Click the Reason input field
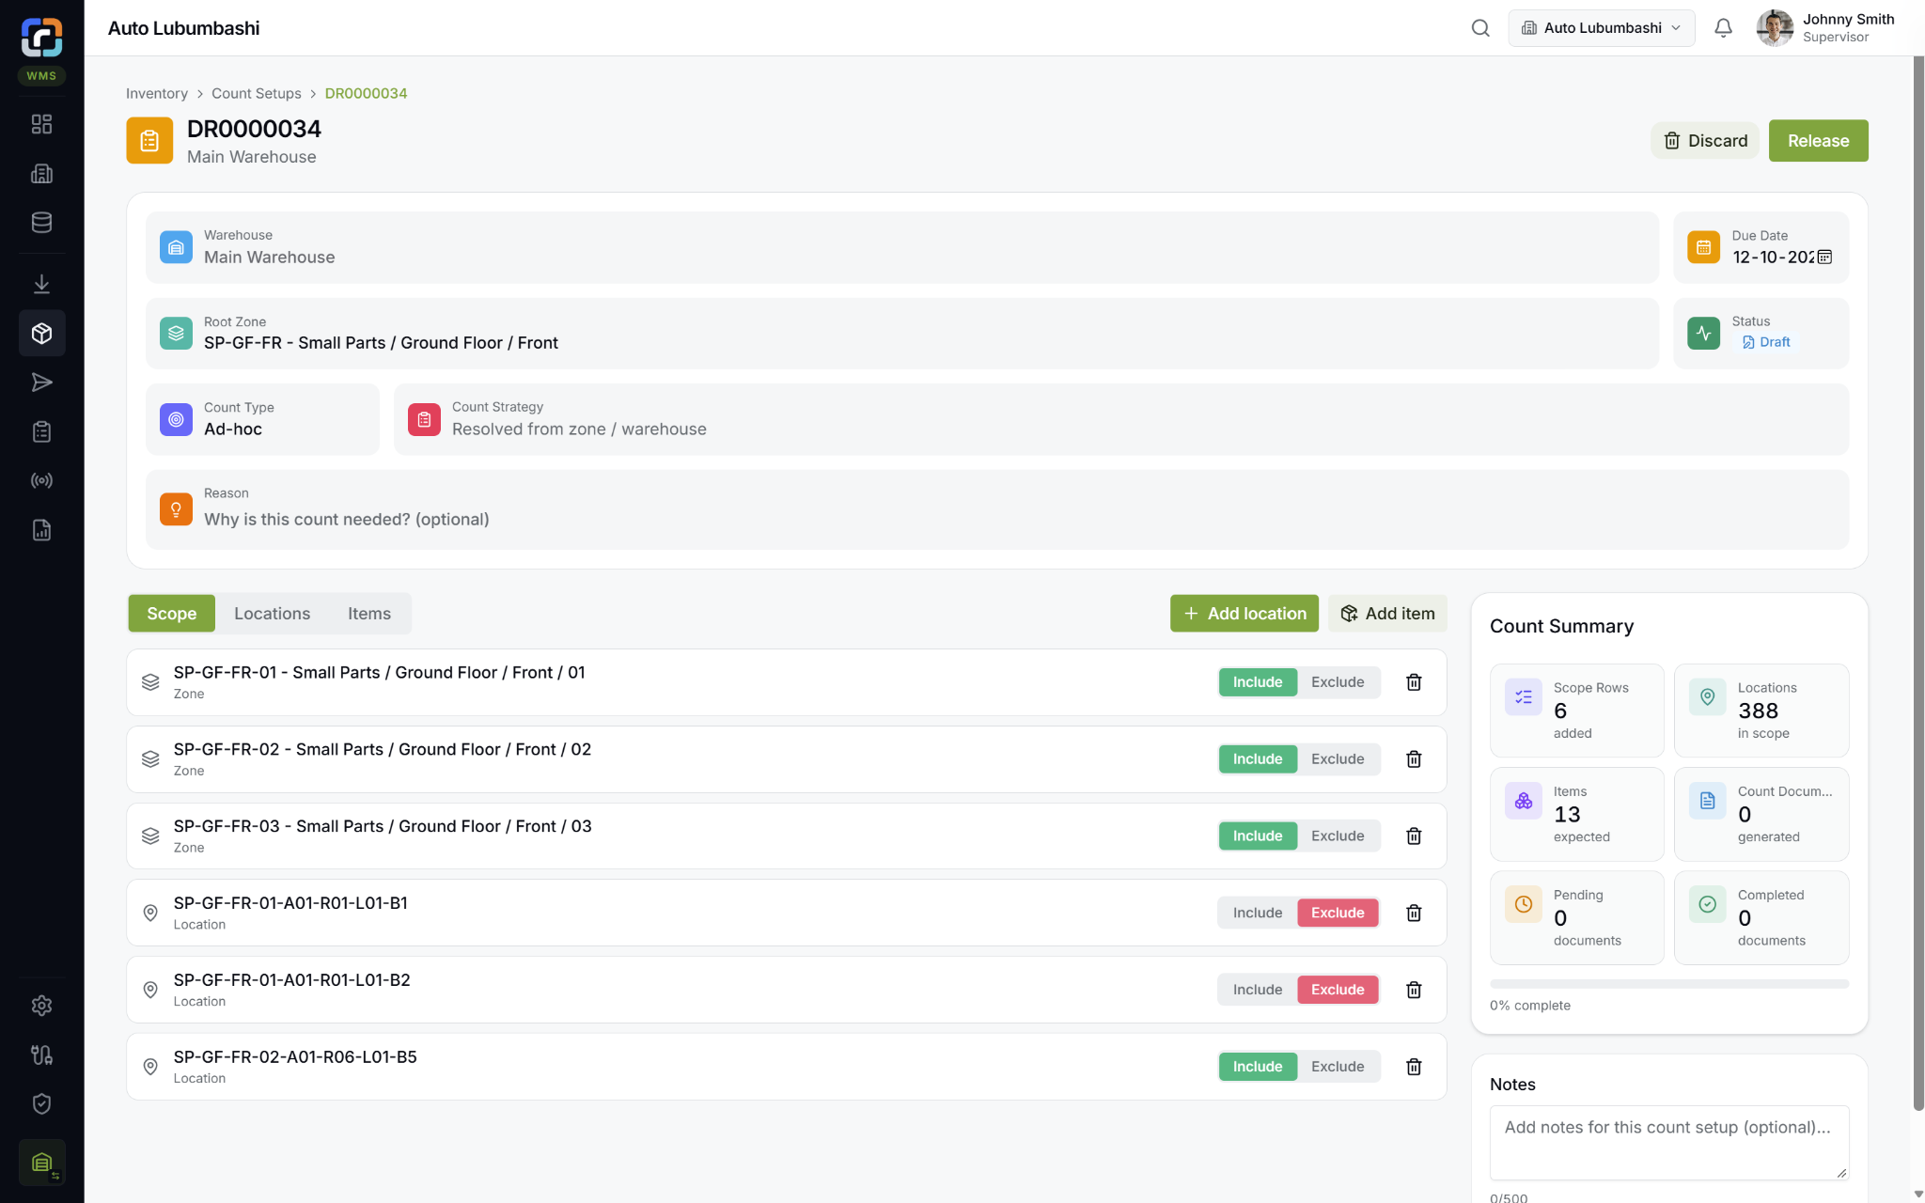This screenshot has height=1203, width=1925. pyautogui.click(x=996, y=510)
